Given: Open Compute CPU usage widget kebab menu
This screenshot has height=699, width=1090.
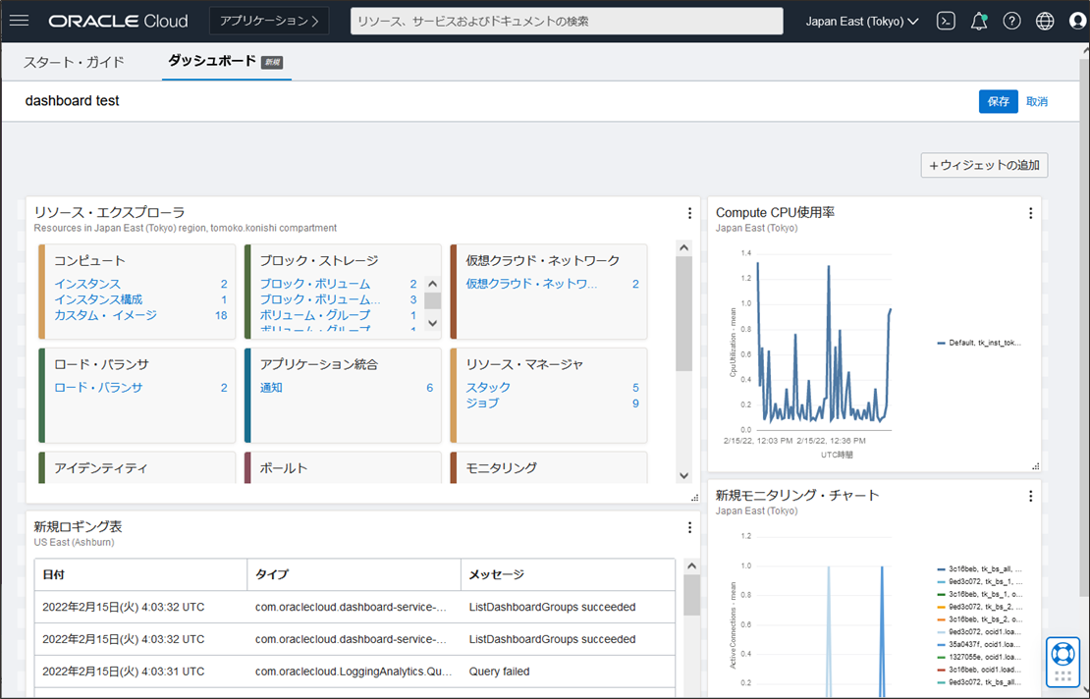Looking at the screenshot, I should pyautogui.click(x=1030, y=213).
